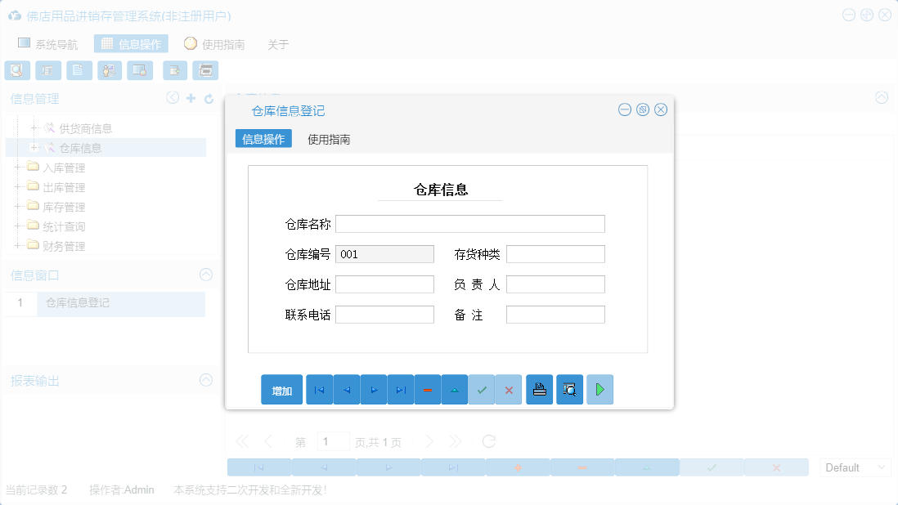
Task: Open print preview in the dialog toolbar
Action: point(569,390)
